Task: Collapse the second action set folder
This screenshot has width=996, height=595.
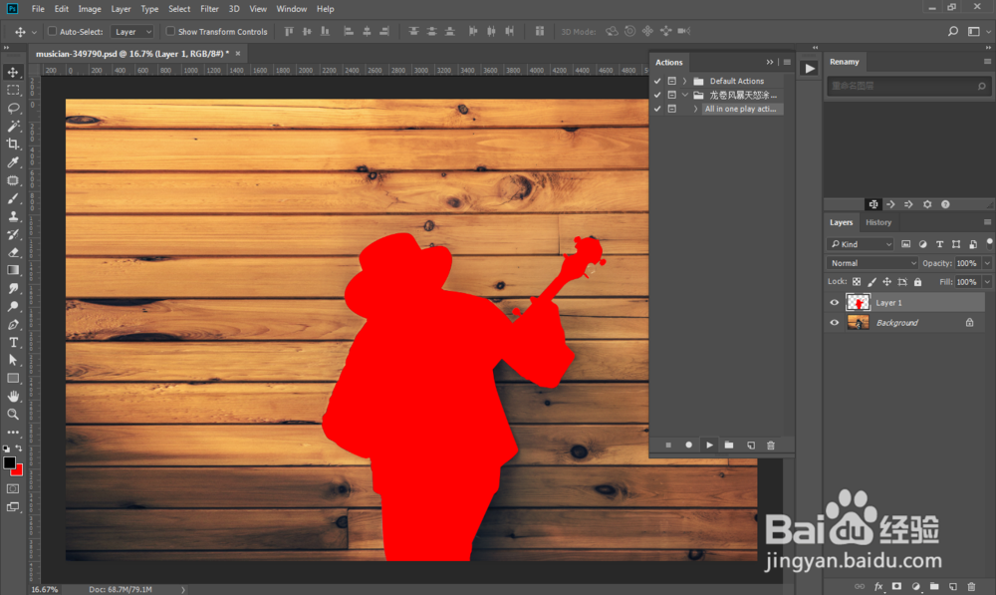Action: 685,95
